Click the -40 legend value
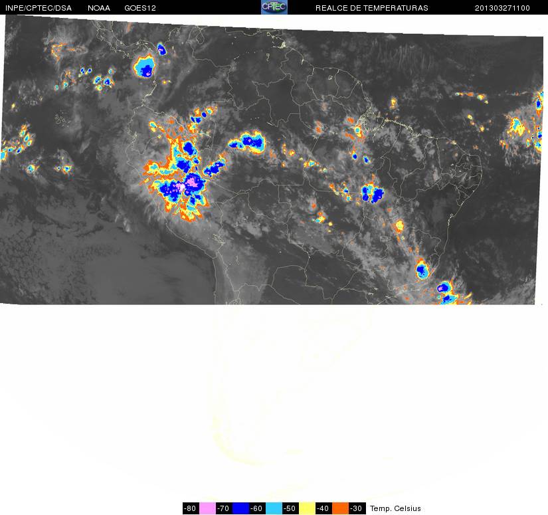This screenshot has width=548, height=515. (324, 508)
